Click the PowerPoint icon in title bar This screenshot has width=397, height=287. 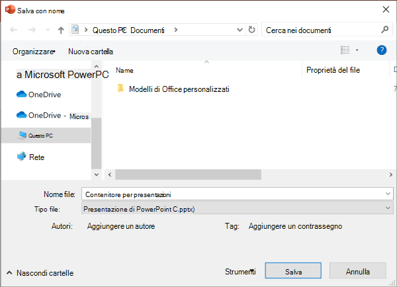tap(10, 10)
